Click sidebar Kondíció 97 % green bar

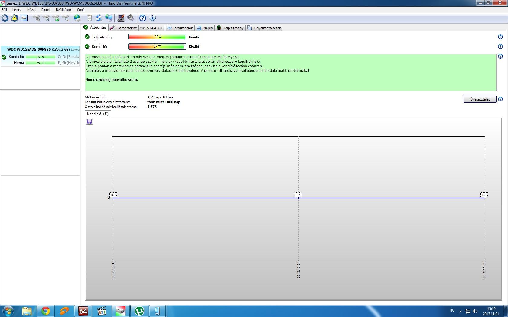pyautogui.click(x=41, y=57)
